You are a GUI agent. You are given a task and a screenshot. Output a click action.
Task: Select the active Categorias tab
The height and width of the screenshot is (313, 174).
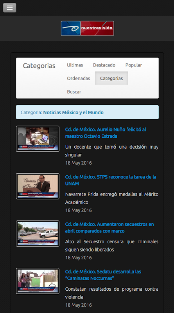[111, 79]
